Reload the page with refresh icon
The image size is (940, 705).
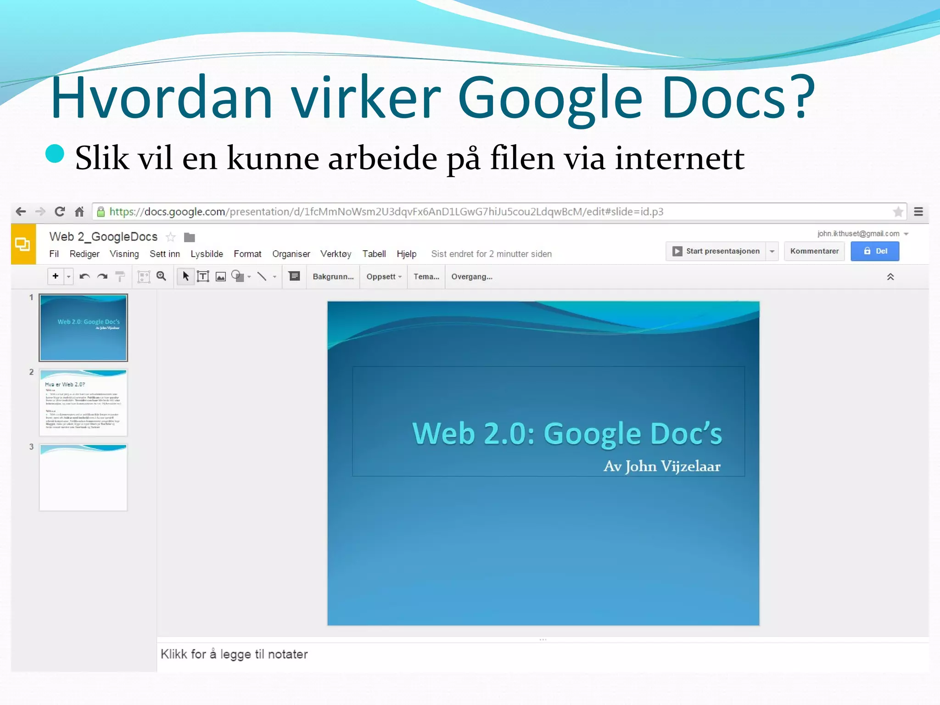[60, 212]
